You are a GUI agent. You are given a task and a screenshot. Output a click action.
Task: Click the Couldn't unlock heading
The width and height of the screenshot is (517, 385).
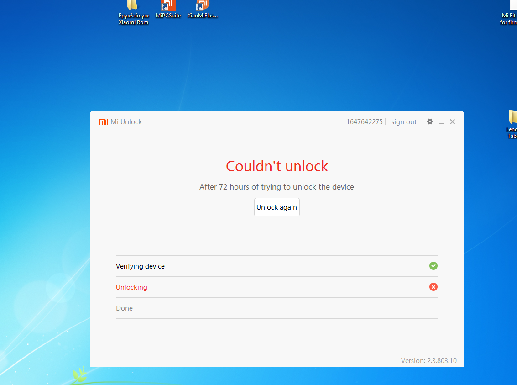pos(277,166)
